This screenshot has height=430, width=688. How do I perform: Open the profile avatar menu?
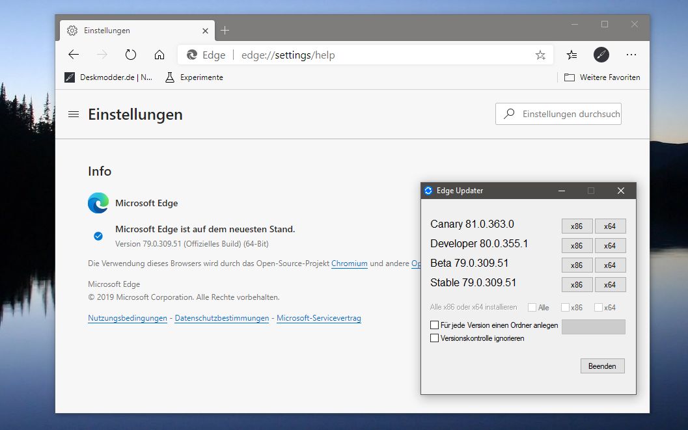click(x=601, y=55)
